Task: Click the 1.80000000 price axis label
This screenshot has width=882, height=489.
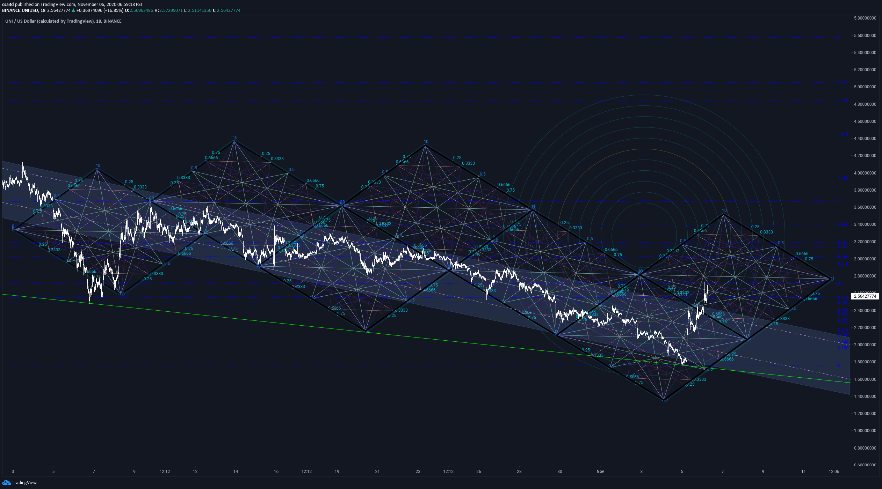Action: [x=865, y=362]
